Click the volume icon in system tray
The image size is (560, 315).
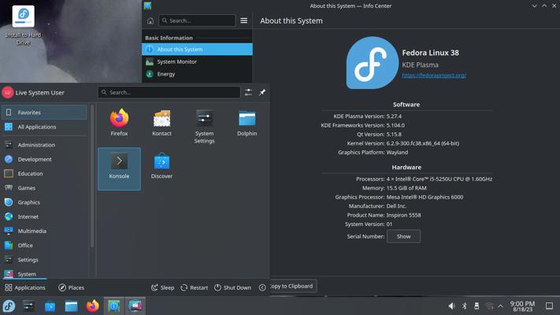pyautogui.click(x=451, y=306)
